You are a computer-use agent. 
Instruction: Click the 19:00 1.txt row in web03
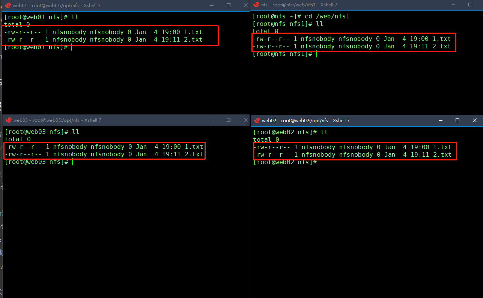[104, 147]
